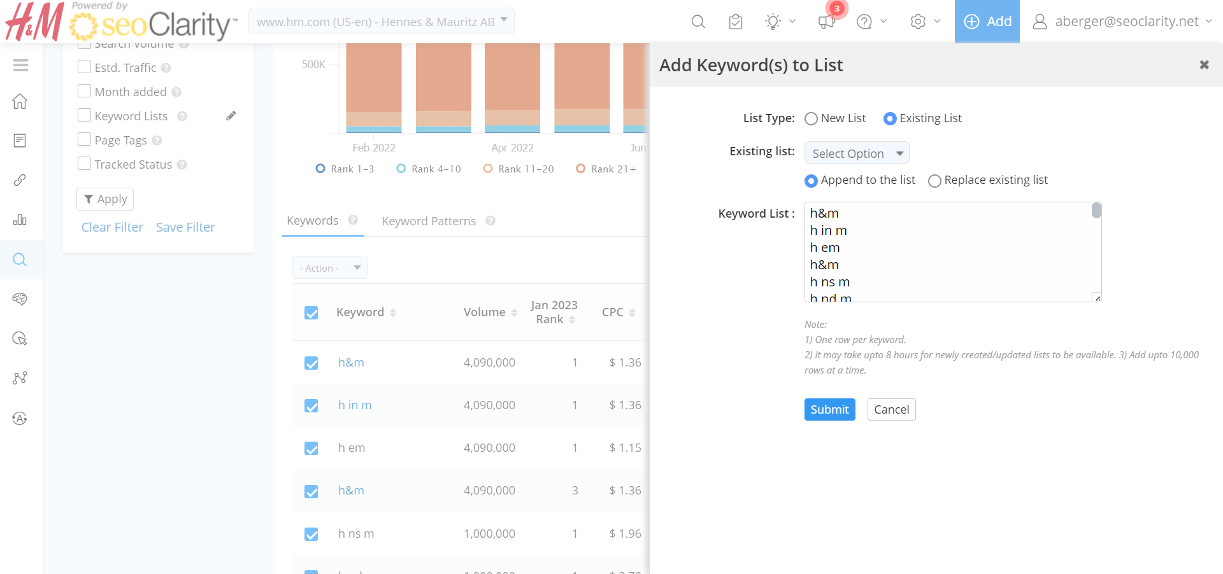Image resolution: width=1223 pixels, height=574 pixels.
Task: Click the search magnifier icon in top bar
Action: pos(698,22)
